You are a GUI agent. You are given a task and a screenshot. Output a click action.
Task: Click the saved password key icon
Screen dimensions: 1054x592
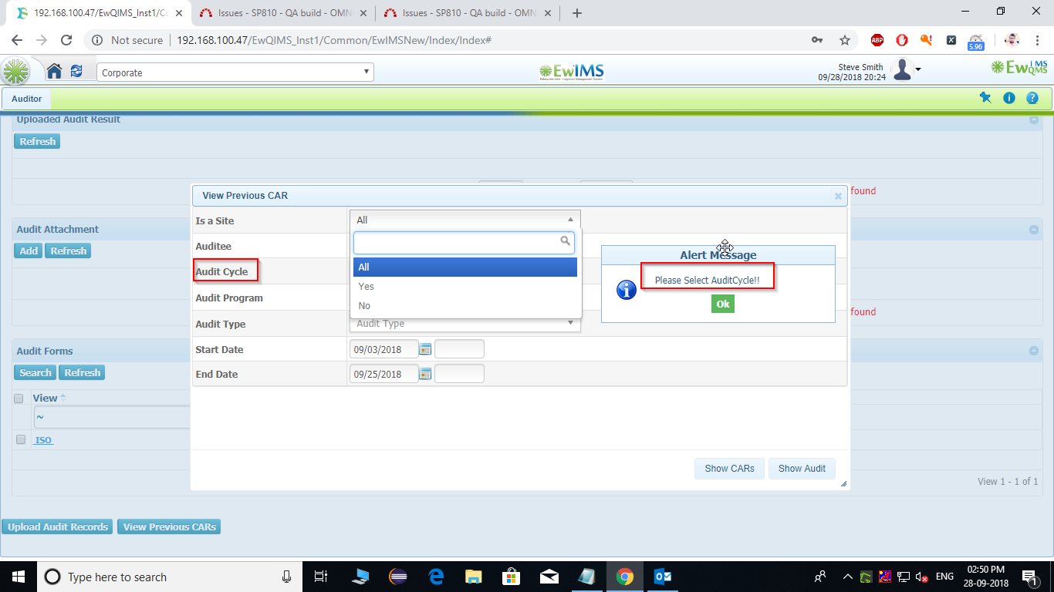click(x=817, y=40)
